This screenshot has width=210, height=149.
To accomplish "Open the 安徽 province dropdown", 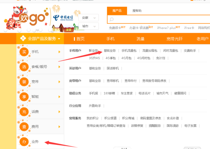I will pyautogui.click(x=89, y=18).
